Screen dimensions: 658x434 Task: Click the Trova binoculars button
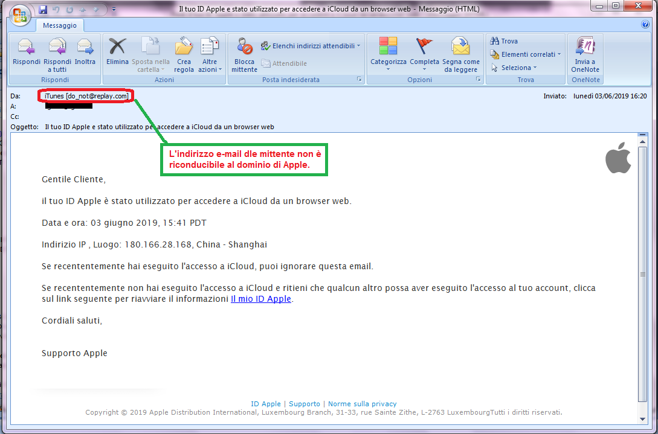pyautogui.click(x=504, y=41)
